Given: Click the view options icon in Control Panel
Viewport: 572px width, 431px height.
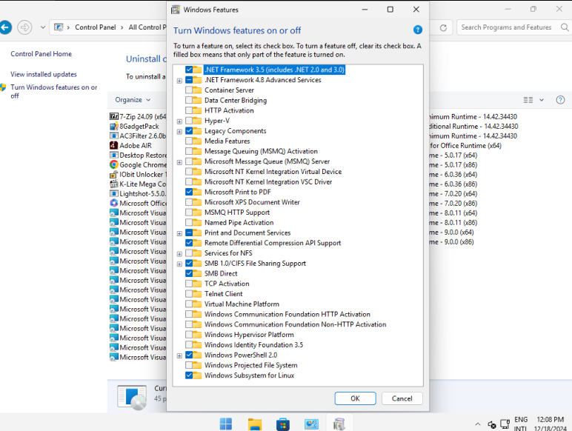Looking at the screenshot, I should pos(528,100).
